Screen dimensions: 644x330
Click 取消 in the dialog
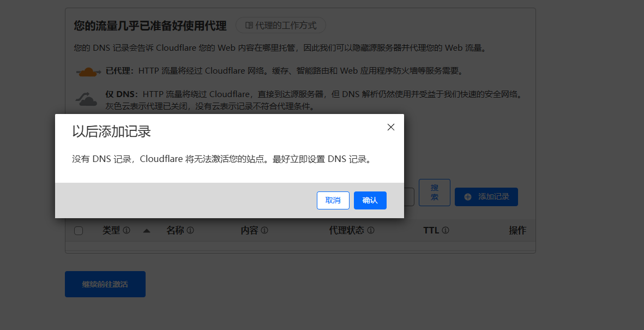pos(333,201)
